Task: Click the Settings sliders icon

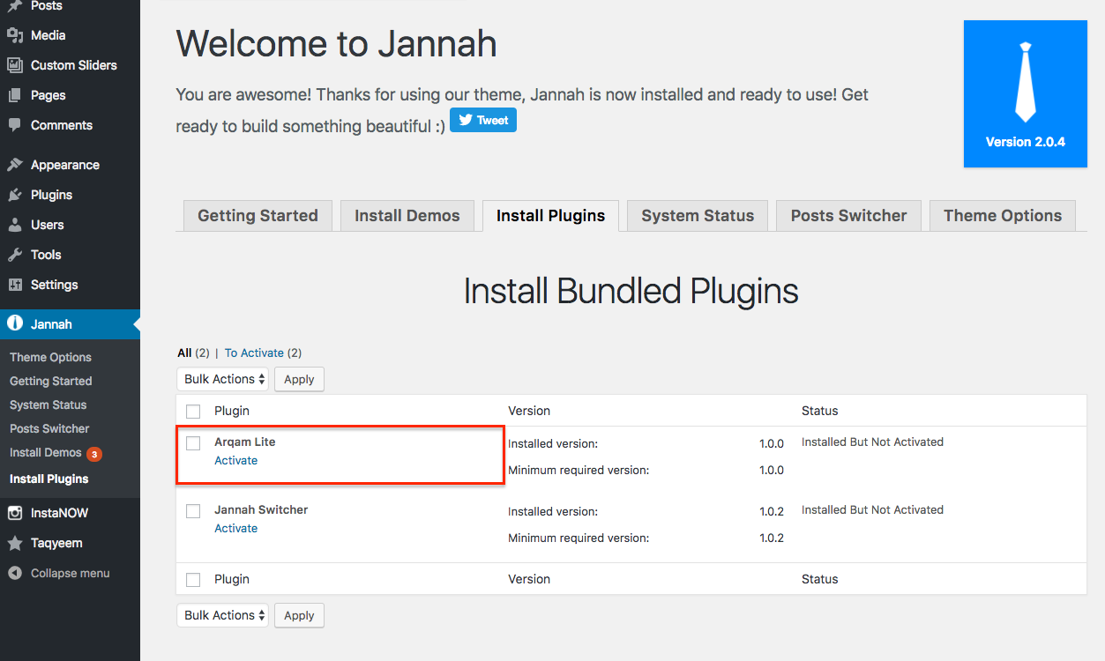Action: (14, 285)
